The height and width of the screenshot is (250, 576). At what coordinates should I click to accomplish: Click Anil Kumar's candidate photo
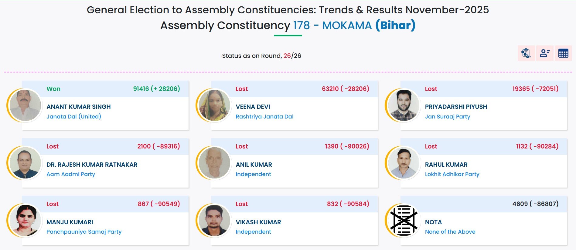214,163
